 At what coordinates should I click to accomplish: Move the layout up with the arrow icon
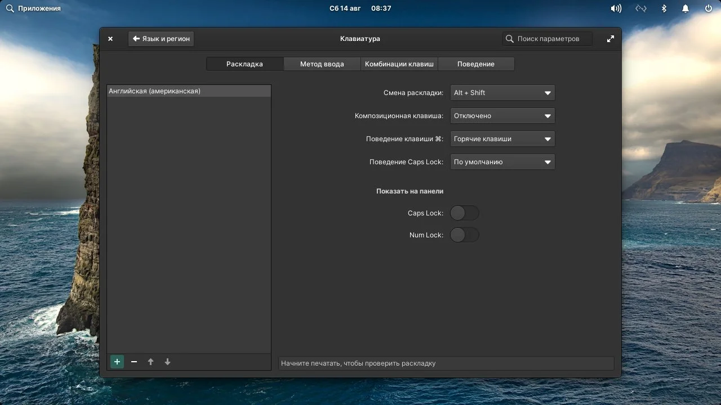click(150, 362)
